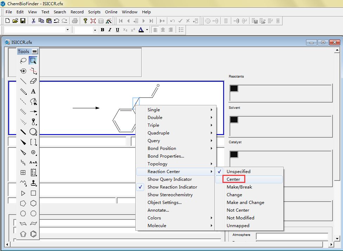Screen dimensions: 343x251
Task: Expand the Double bond submenu
Action: pyautogui.click(x=175, y=118)
